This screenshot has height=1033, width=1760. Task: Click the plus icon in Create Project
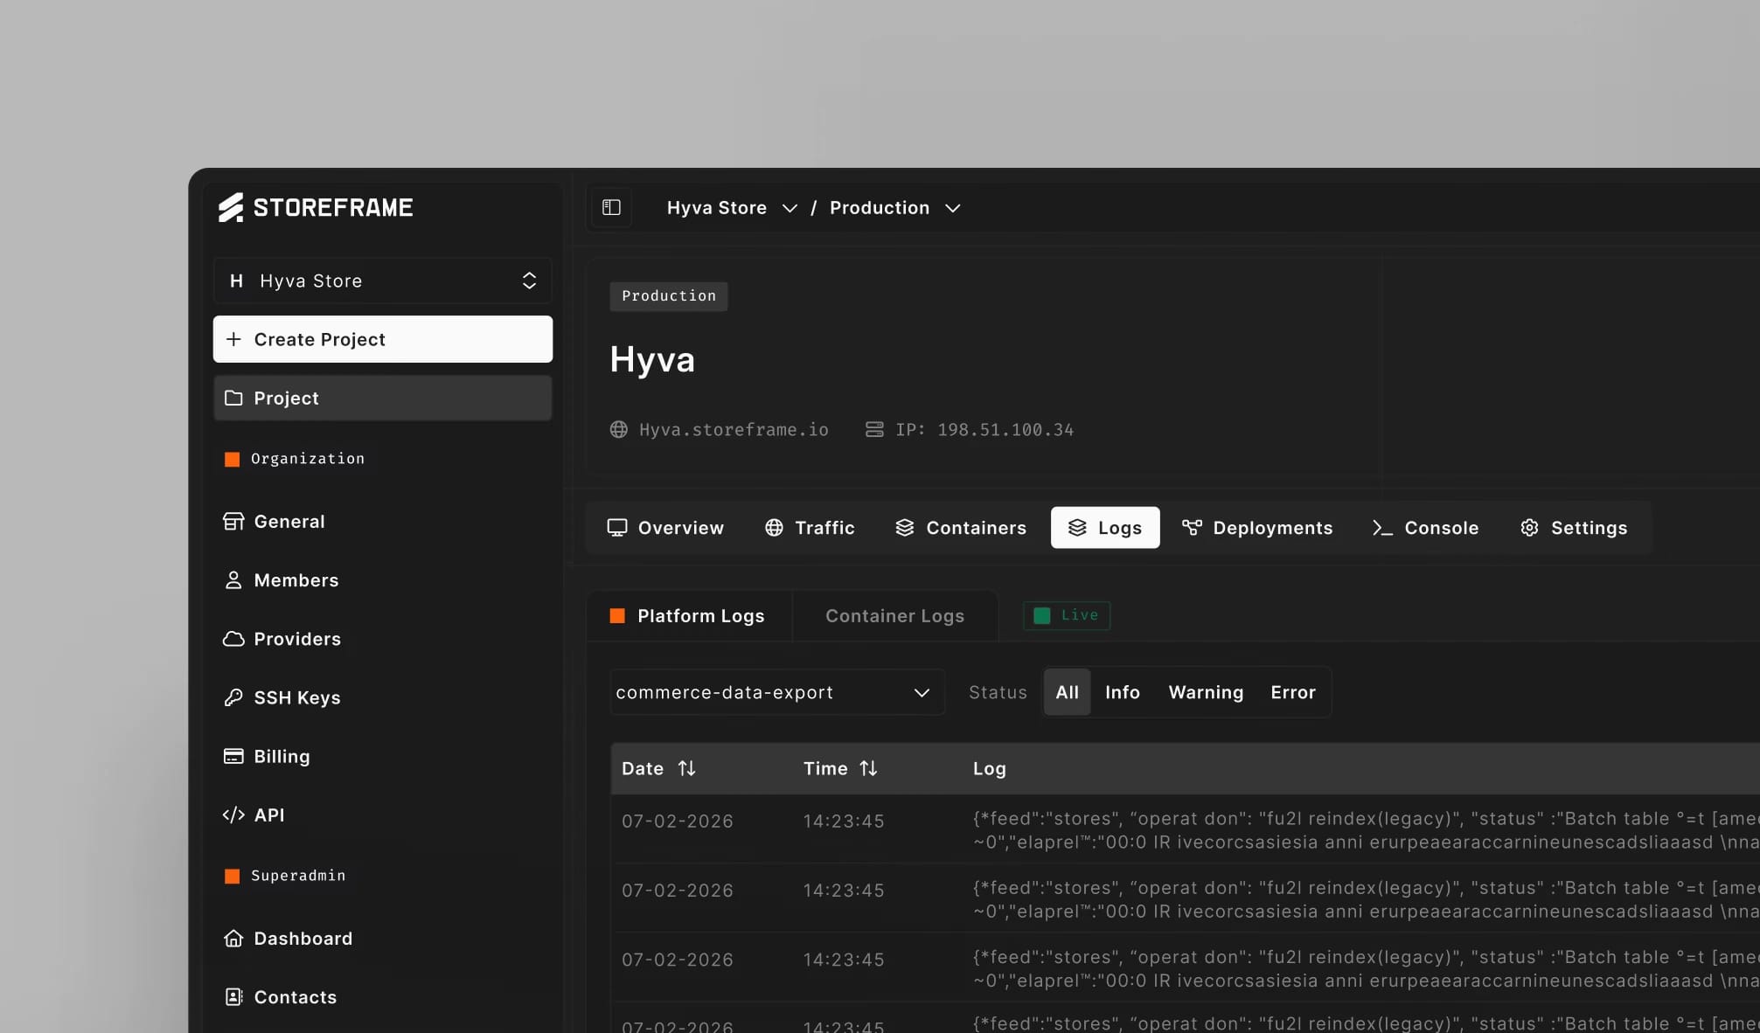click(x=233, y=339)
